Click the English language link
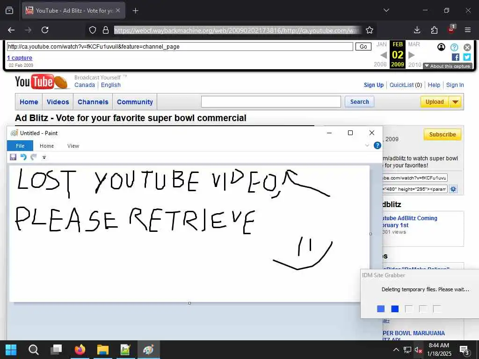The width and height of the screenshot is (479, 359). [x=110, y=85]
